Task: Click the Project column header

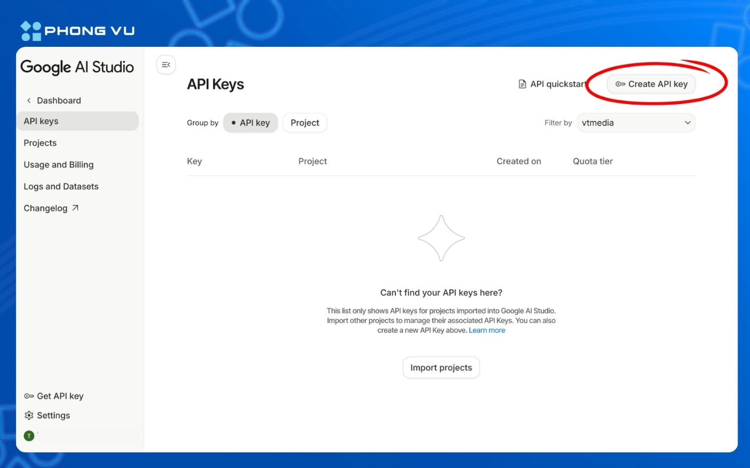Action: pos(312,161)
